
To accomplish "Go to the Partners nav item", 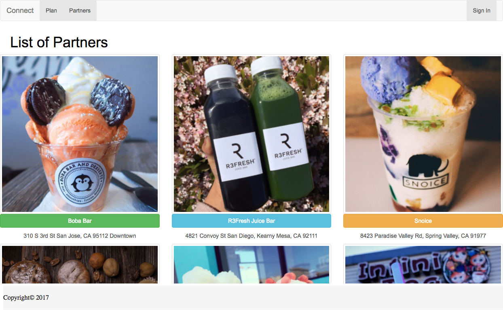I will pos(80,11).
